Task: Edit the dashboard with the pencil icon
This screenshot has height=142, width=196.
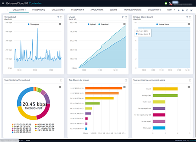Action: click(191, 10)
